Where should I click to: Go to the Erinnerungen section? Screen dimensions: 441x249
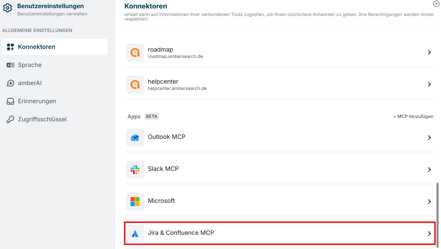[55, 101]
